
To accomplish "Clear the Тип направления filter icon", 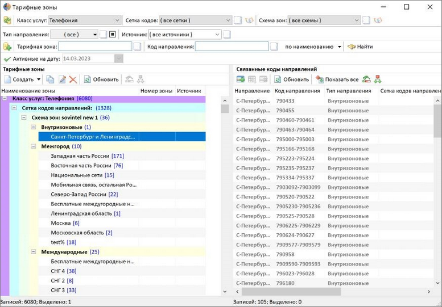I will 104,34.
